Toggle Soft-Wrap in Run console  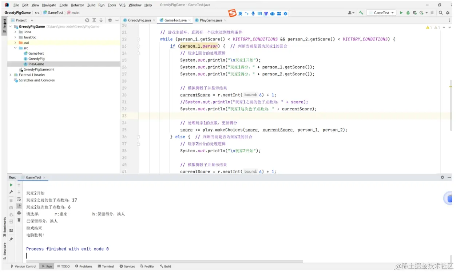(x=19, y=199)
